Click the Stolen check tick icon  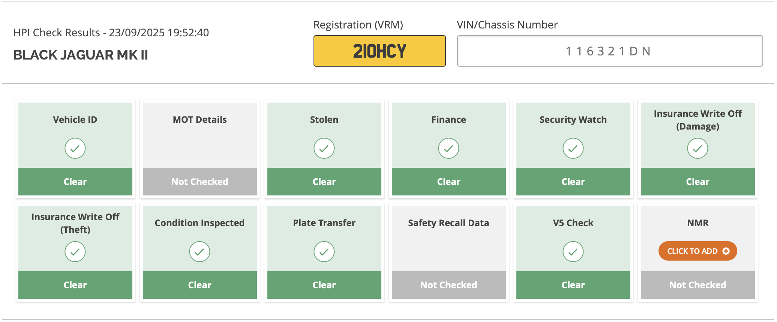pos(324,148)
